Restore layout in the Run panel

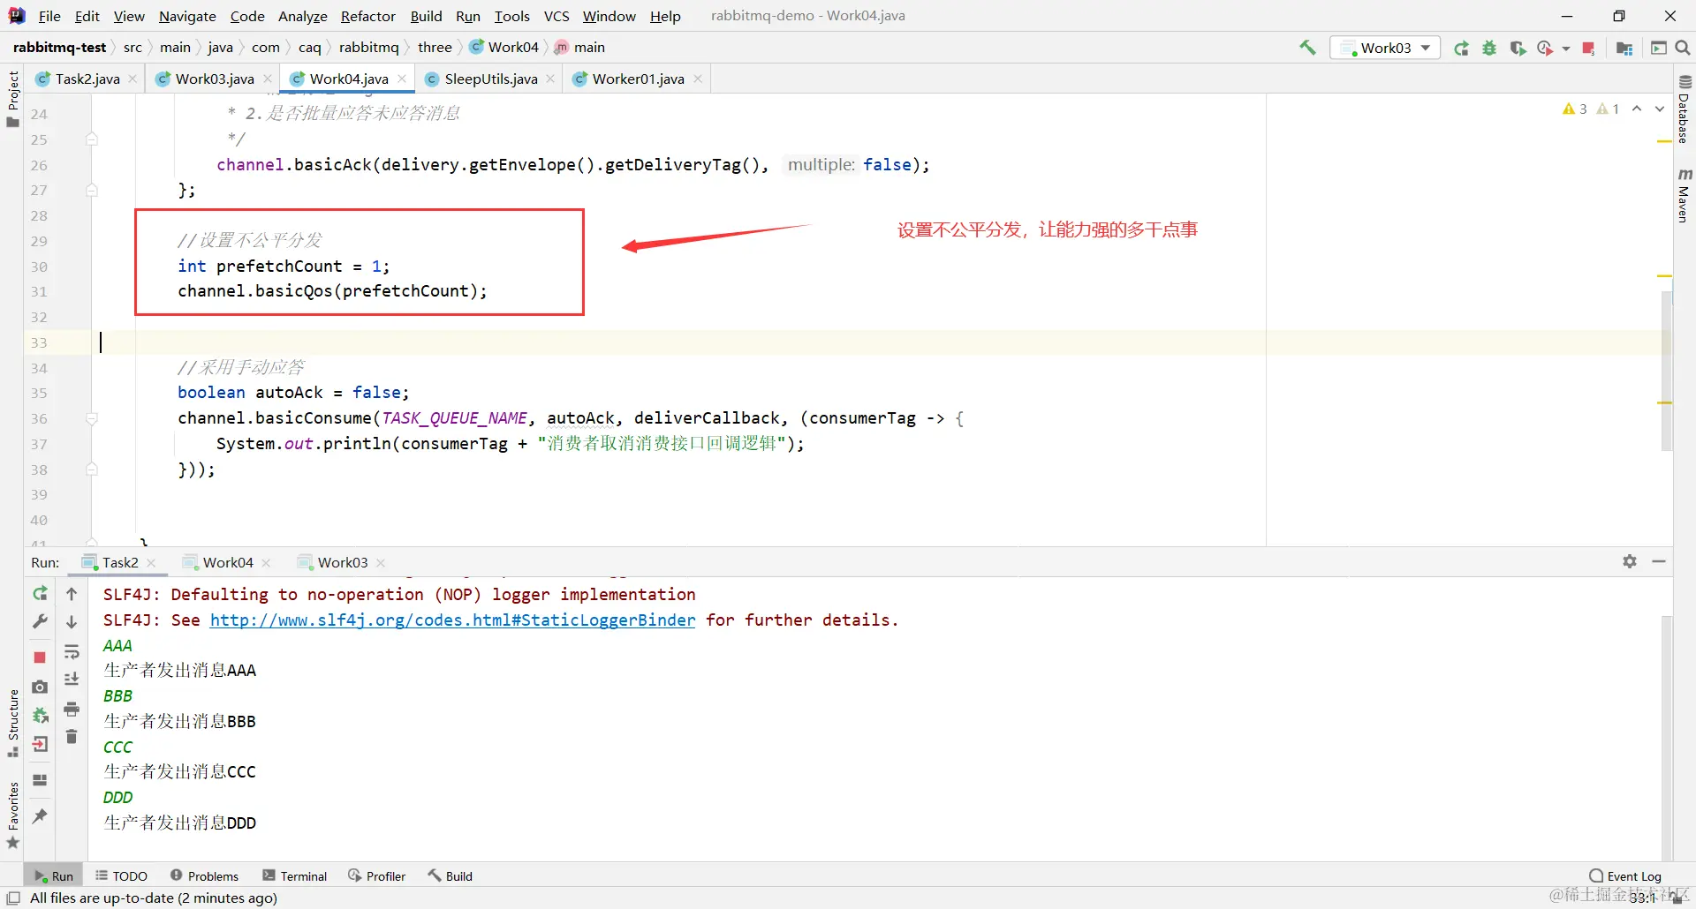[40, 780]
